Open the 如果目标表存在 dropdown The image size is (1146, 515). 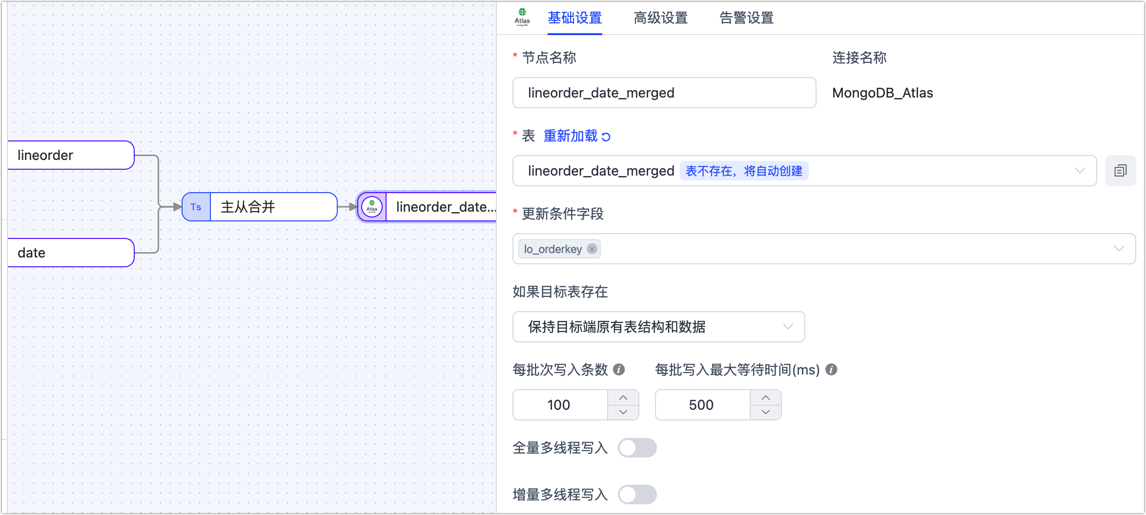coord(787,327)
